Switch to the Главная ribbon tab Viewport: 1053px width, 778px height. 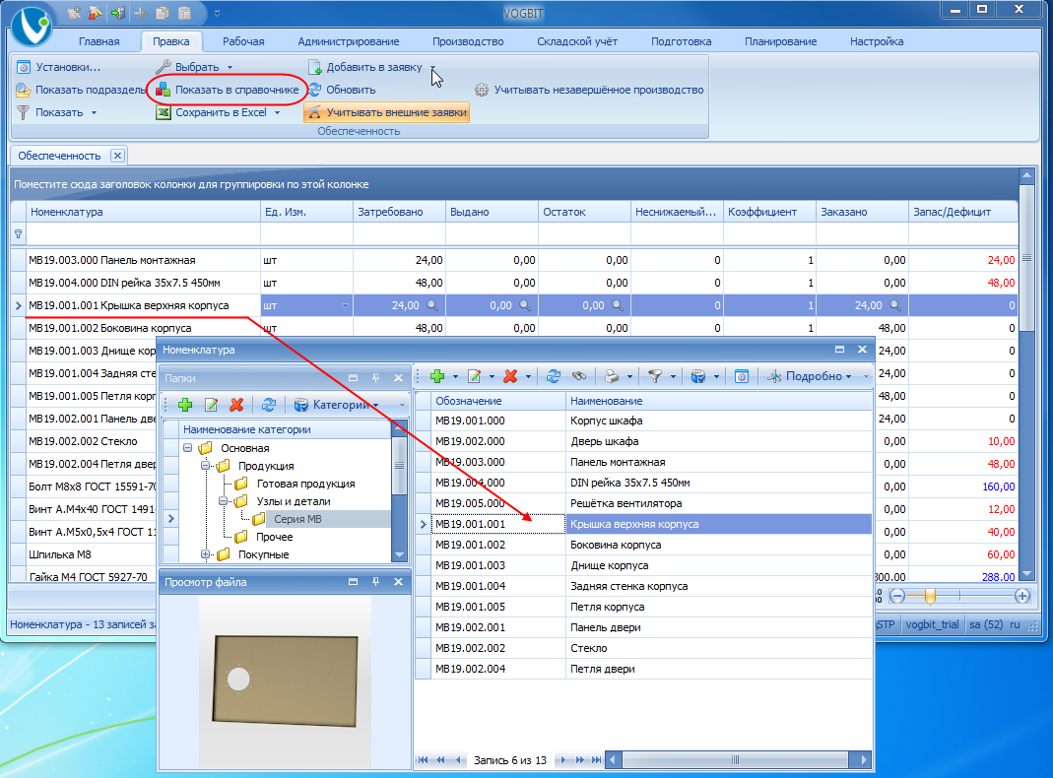click(99, 41)
